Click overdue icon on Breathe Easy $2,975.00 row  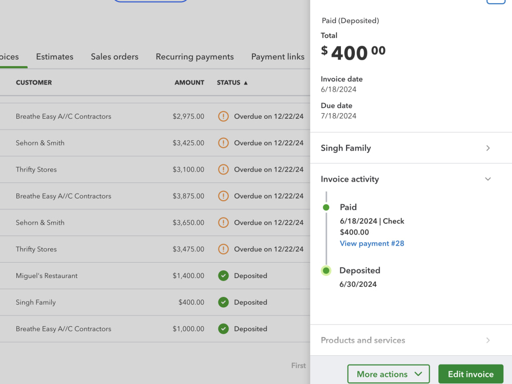(223, 116)
